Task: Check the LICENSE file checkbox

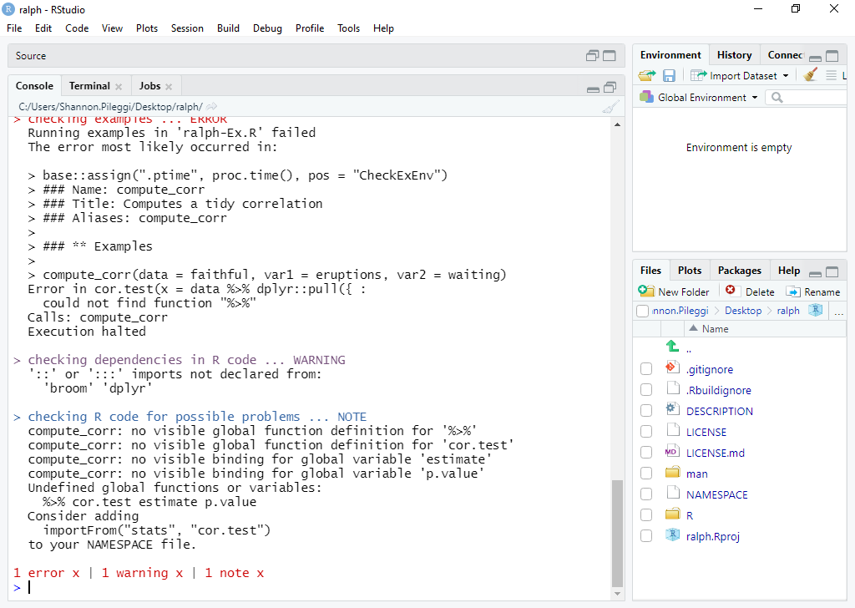Action: (x=646, y=432)
